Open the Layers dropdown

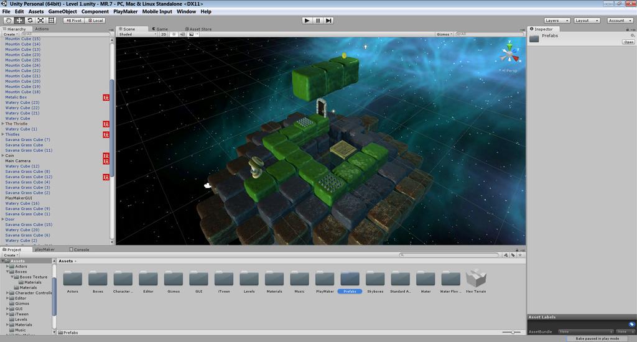pos(557,21)
